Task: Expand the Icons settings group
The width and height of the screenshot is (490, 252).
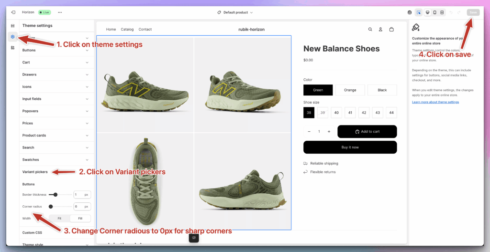Action: (56, 87)
